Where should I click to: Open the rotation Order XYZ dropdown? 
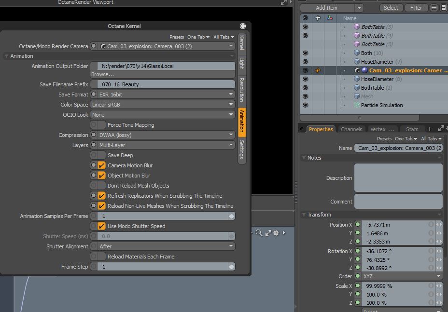pos(402,276)
